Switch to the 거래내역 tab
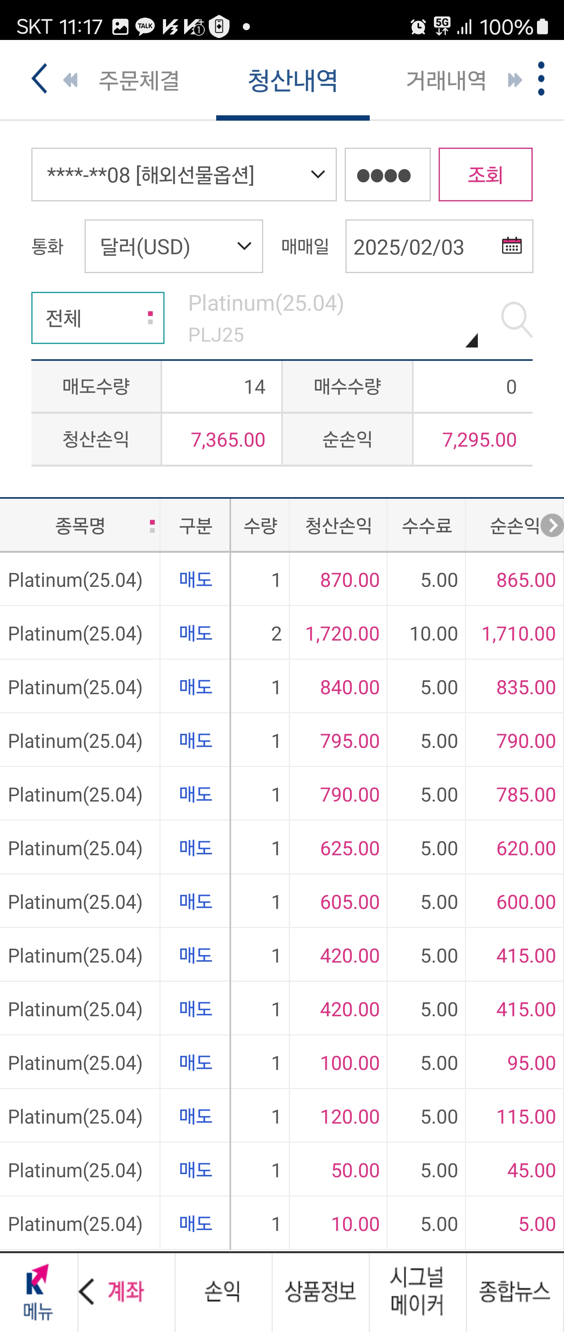This screenshot has width=564, height=1332. click(x=446, y=80)
